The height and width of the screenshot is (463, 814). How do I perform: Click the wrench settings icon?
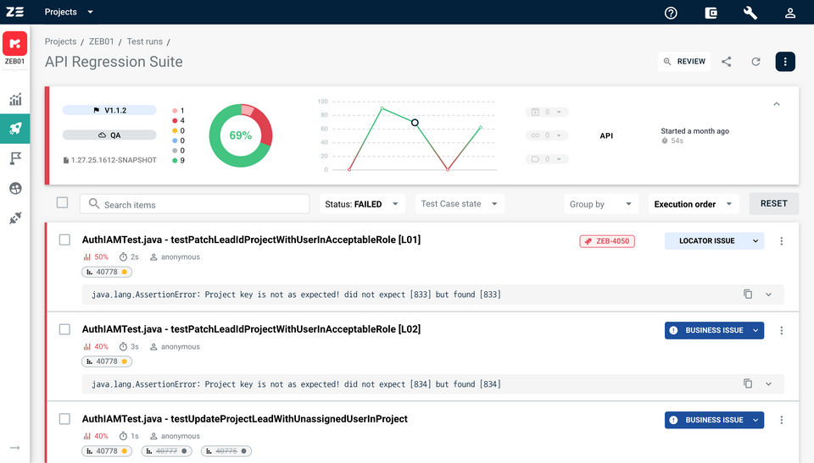pos(750,13)
